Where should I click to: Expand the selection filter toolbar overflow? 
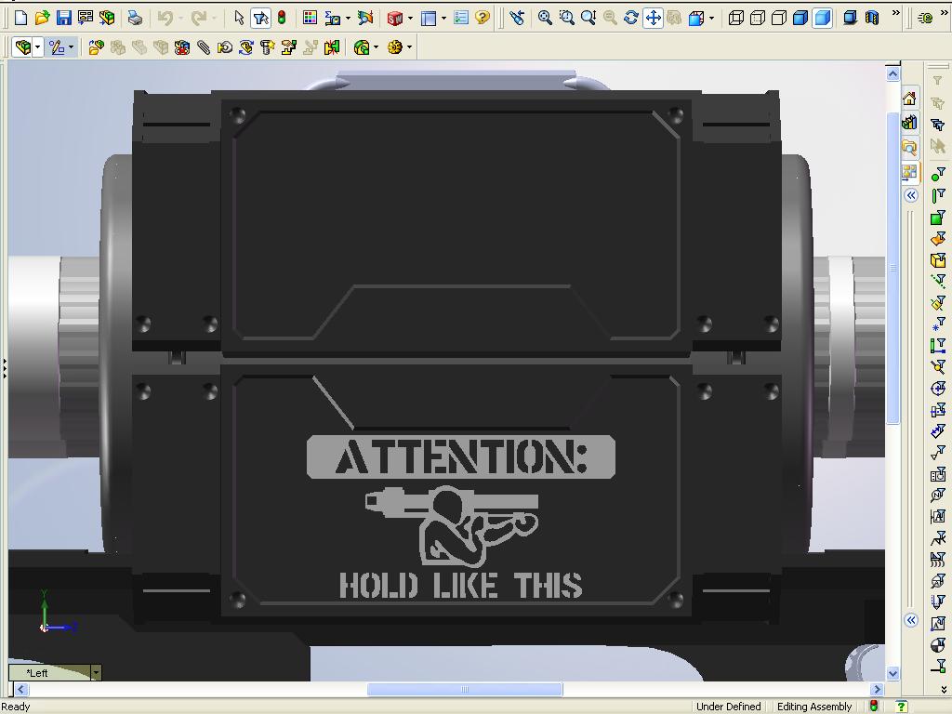point(945,689)
